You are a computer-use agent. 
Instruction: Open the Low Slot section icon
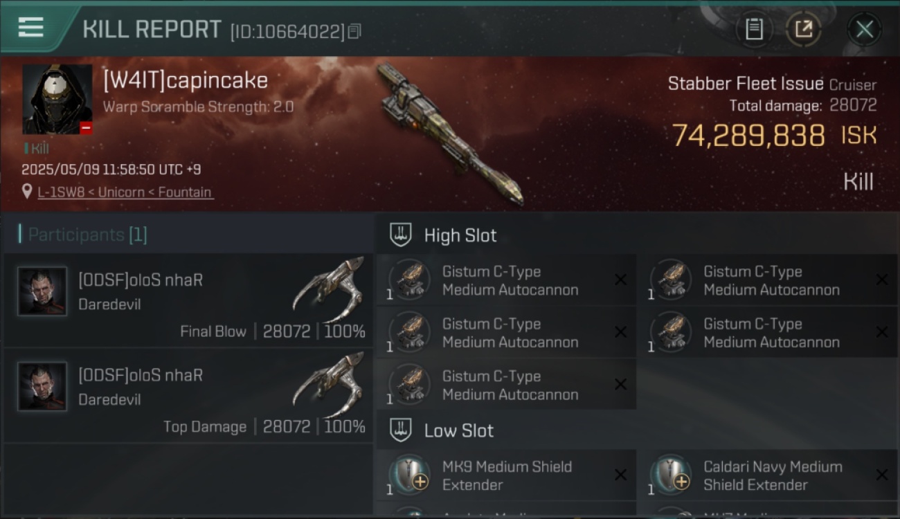(x=401, y=430)
